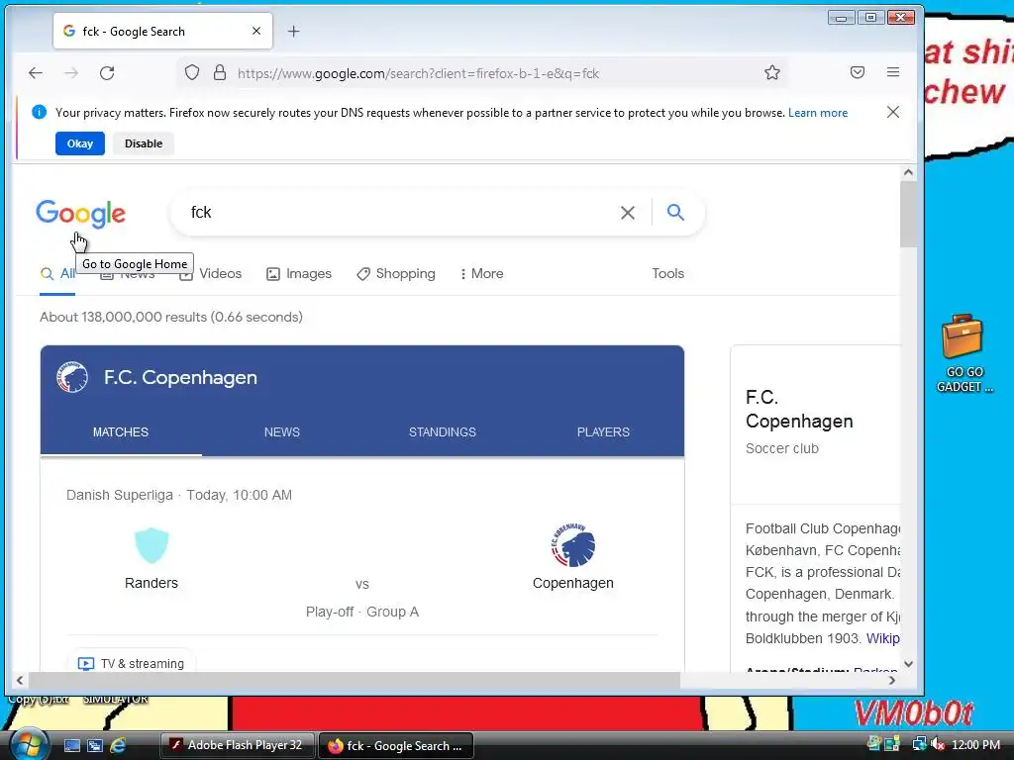Click the Copenhagen team name in match
This screenshot has width=1014, height=760.
point(573,583)
